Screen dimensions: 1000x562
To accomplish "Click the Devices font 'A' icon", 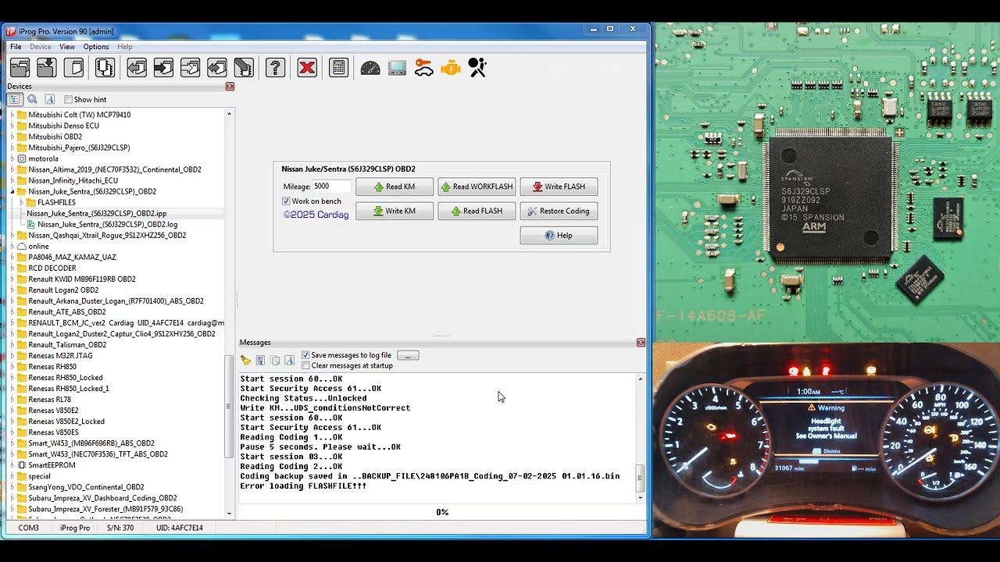I will [49, 99].
